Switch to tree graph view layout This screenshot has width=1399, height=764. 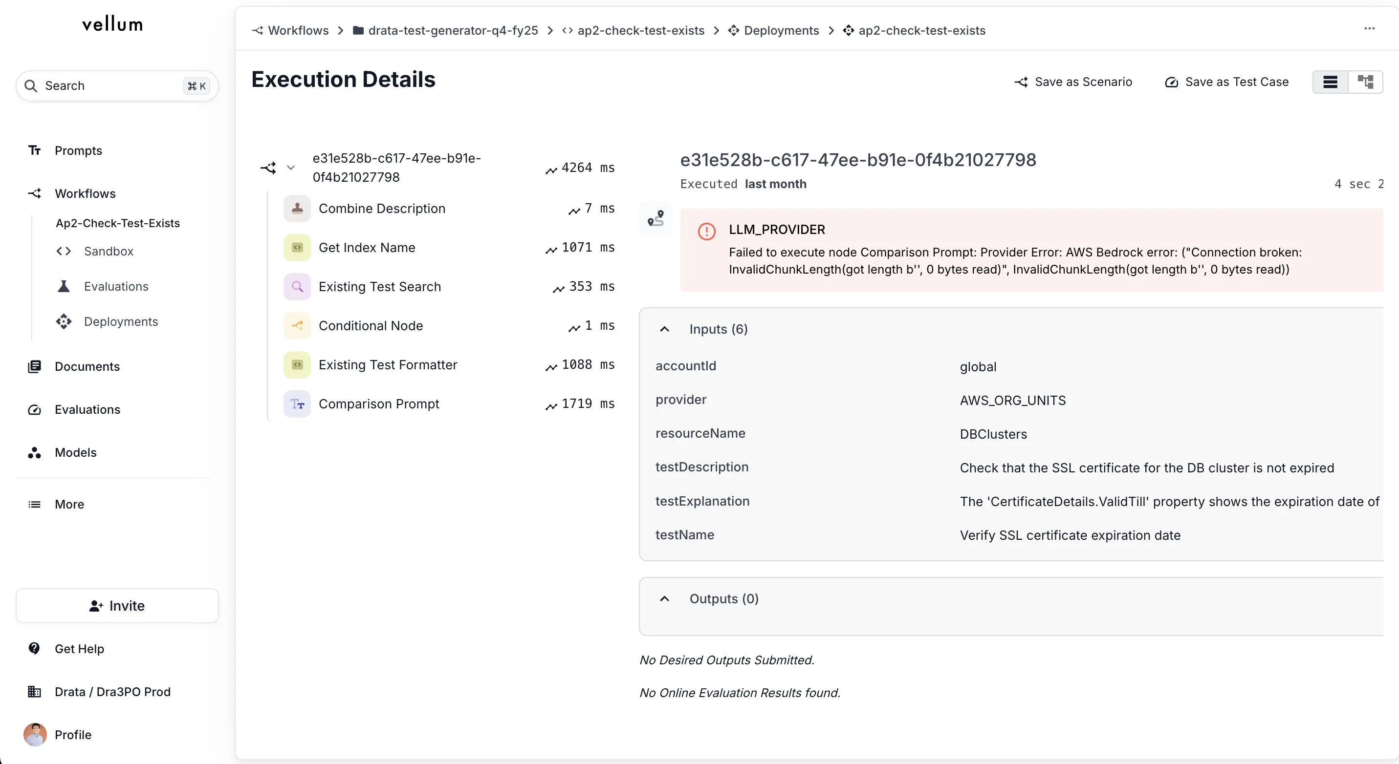[x=1365, y=82]
